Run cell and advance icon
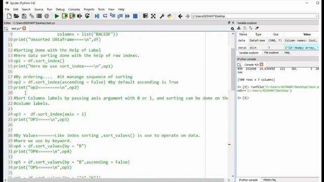 tap(72, 16)
